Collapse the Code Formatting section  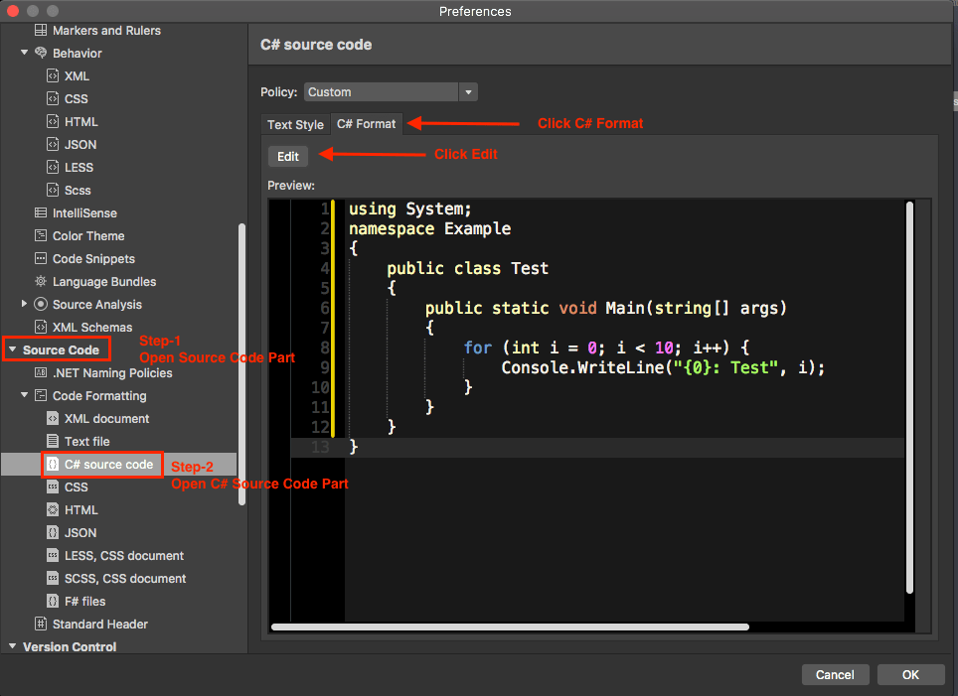click(x=24, y=395)
